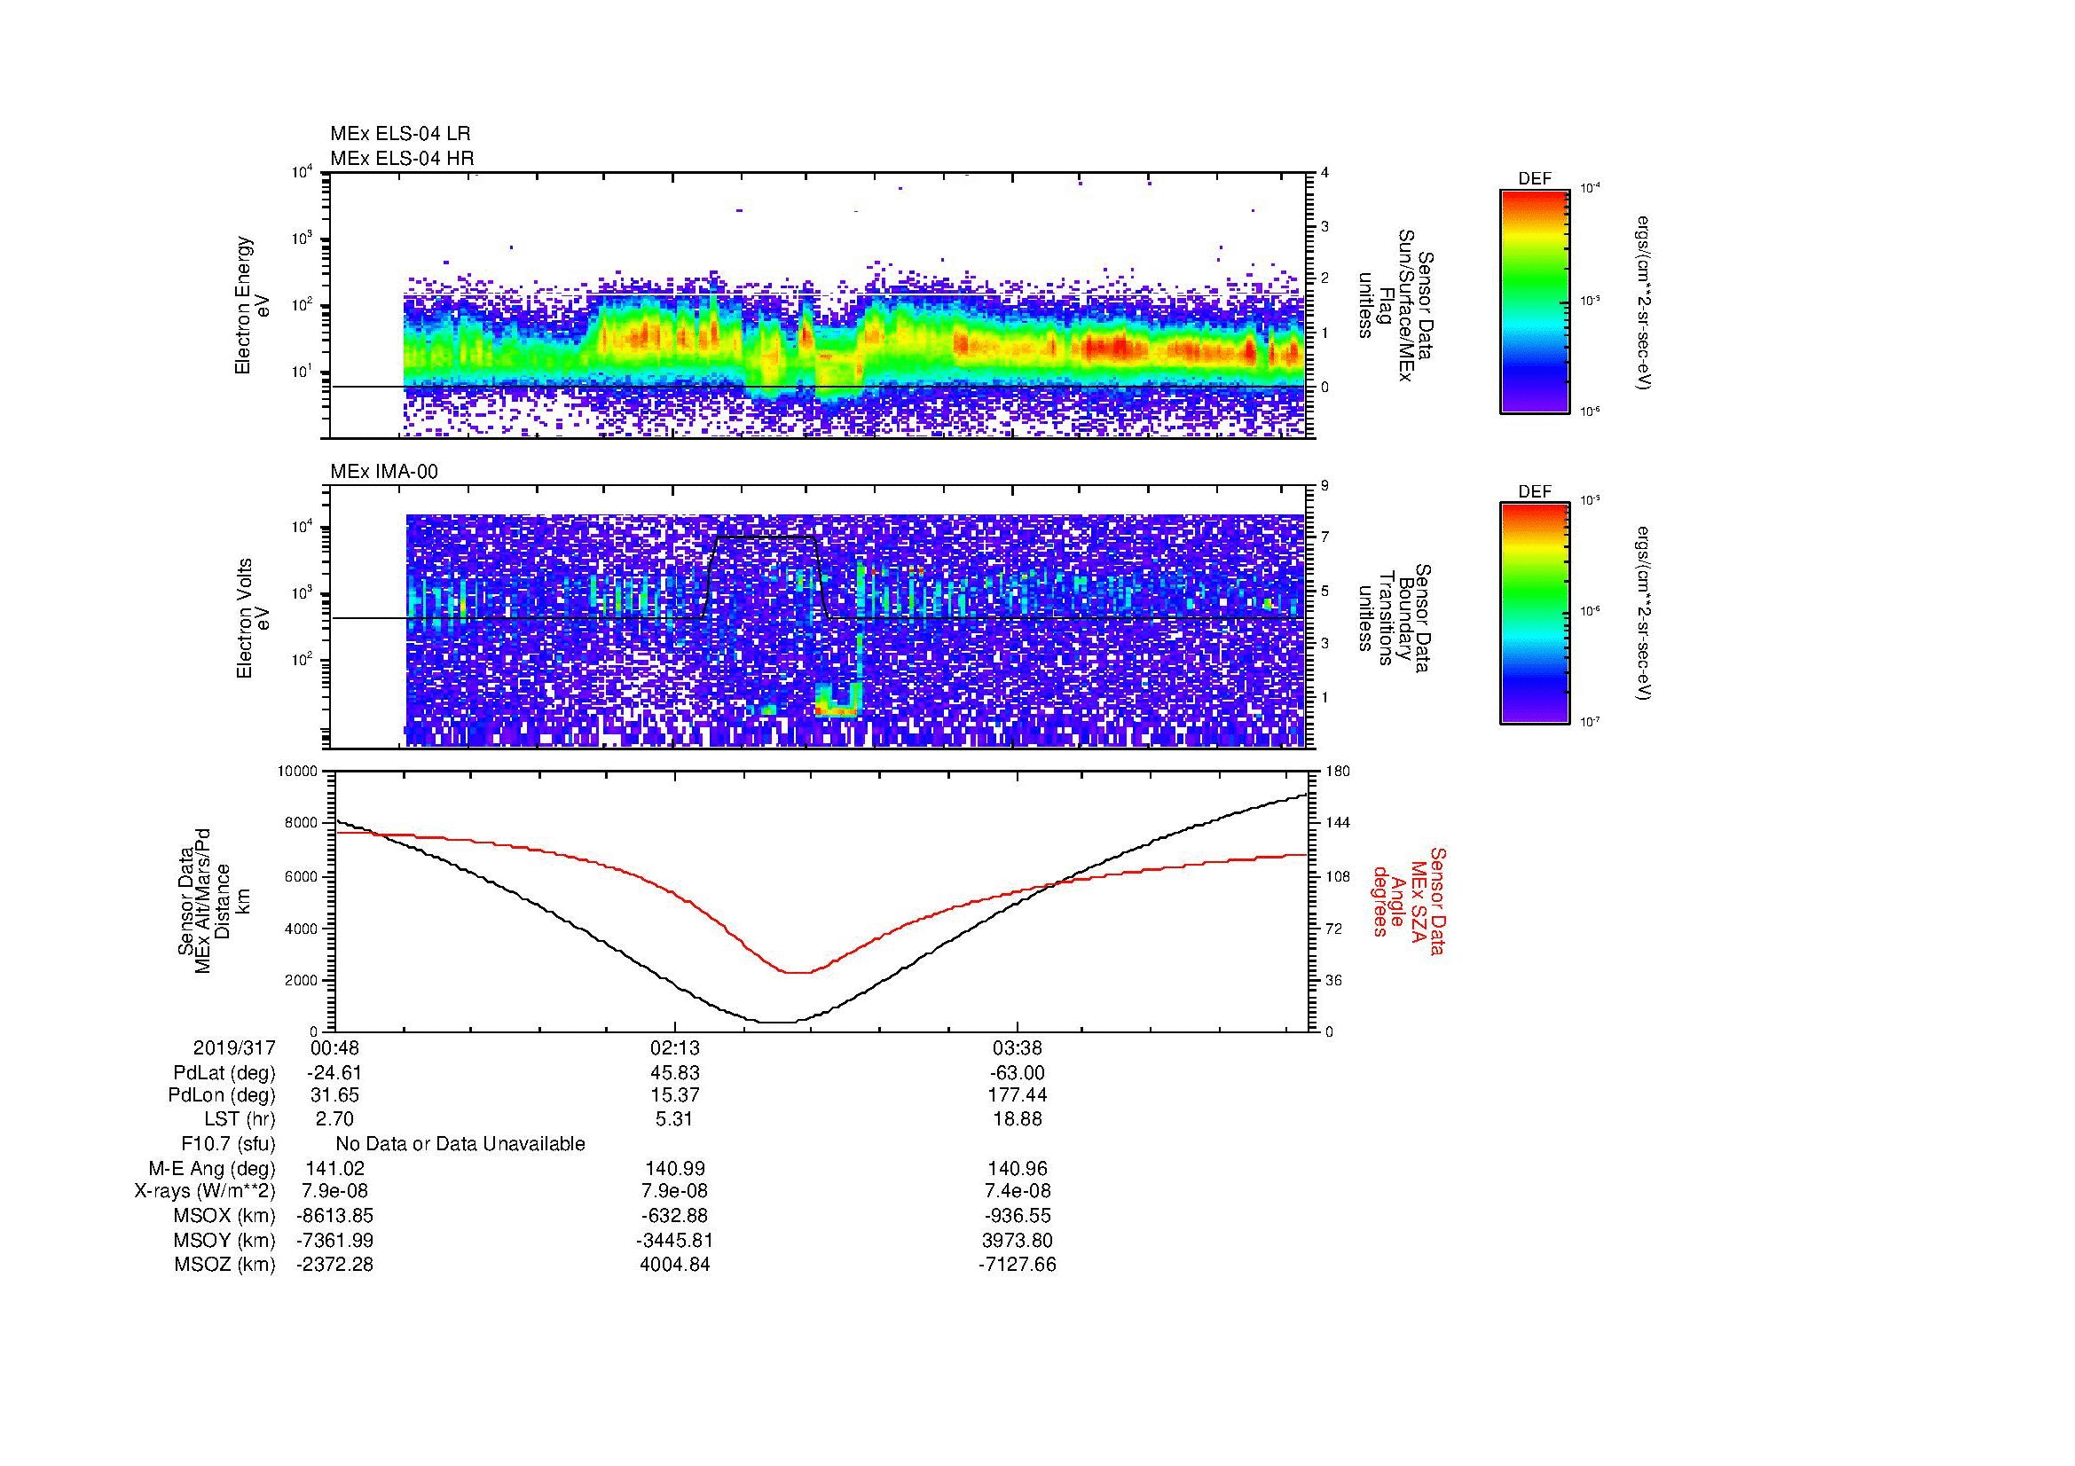Click PdLon value '177.44'

click(x=1018, y=1094)
